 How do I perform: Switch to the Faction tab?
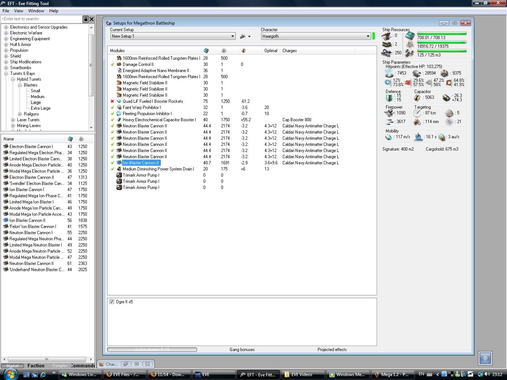[36, 366]
